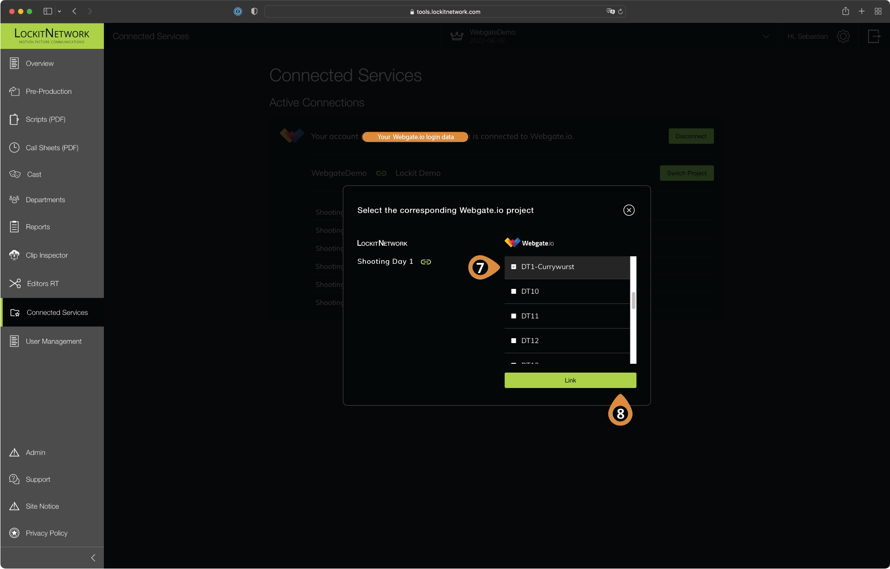Click the DT11 list row text
Screen dimensions: 890x569
click(530, 316)
